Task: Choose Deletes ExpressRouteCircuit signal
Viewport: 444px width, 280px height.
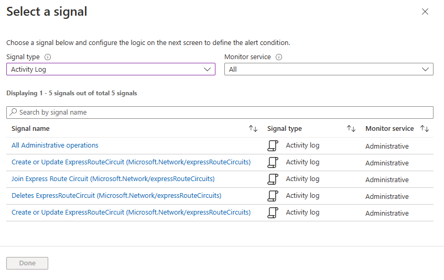Action: pos(116,196)
